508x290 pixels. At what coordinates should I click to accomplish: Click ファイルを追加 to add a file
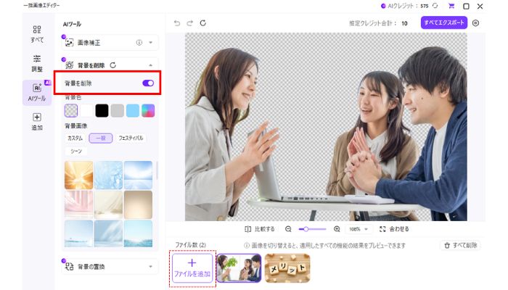click(x=192, y=268)
